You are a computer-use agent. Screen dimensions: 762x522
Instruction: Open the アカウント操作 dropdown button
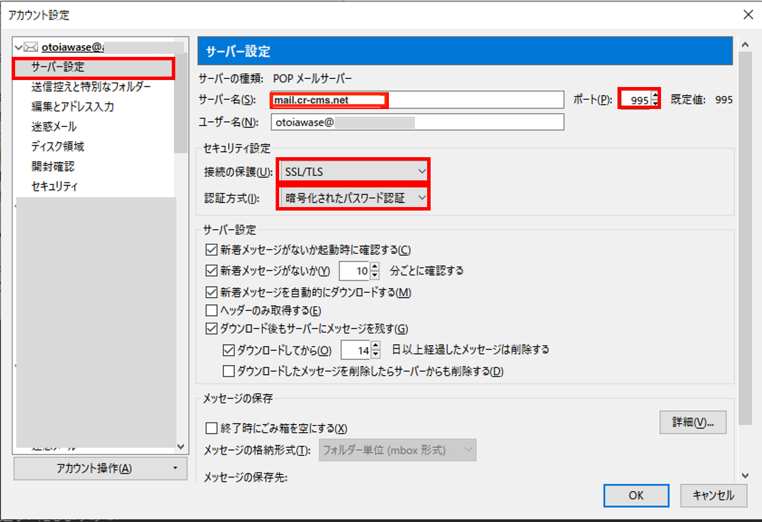click(100, 469)
